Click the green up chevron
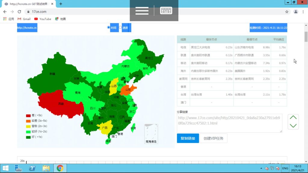Image resolution: width=308 pixels, height=173 pixels. click(293, 117)
